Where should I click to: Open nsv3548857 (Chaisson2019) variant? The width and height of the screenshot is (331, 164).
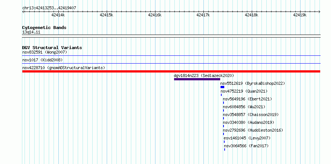[x=251, y=115]
